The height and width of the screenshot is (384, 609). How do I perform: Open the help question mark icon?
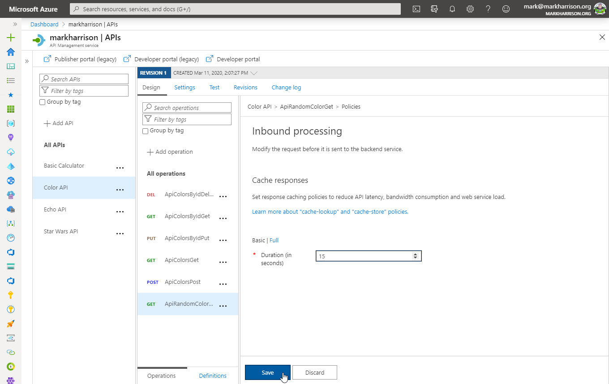488,9
